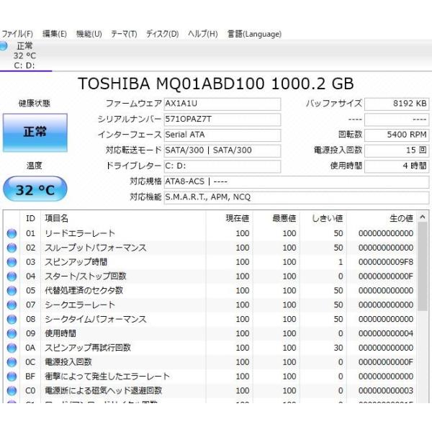The image size is (432, 432).
Task: Select attribute name スピンアップ再試行回数
Action: coord(88,348)
